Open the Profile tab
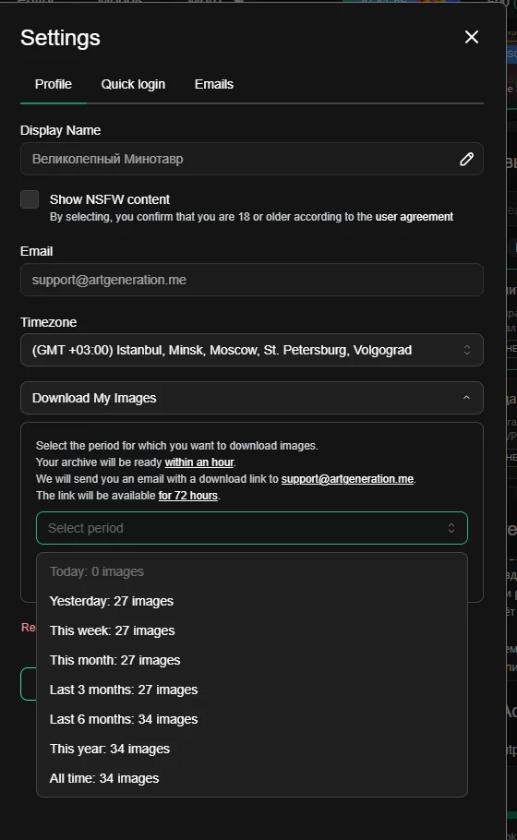Screen dimensions: 517x840 pyautogui.click(x=53, y=84)
